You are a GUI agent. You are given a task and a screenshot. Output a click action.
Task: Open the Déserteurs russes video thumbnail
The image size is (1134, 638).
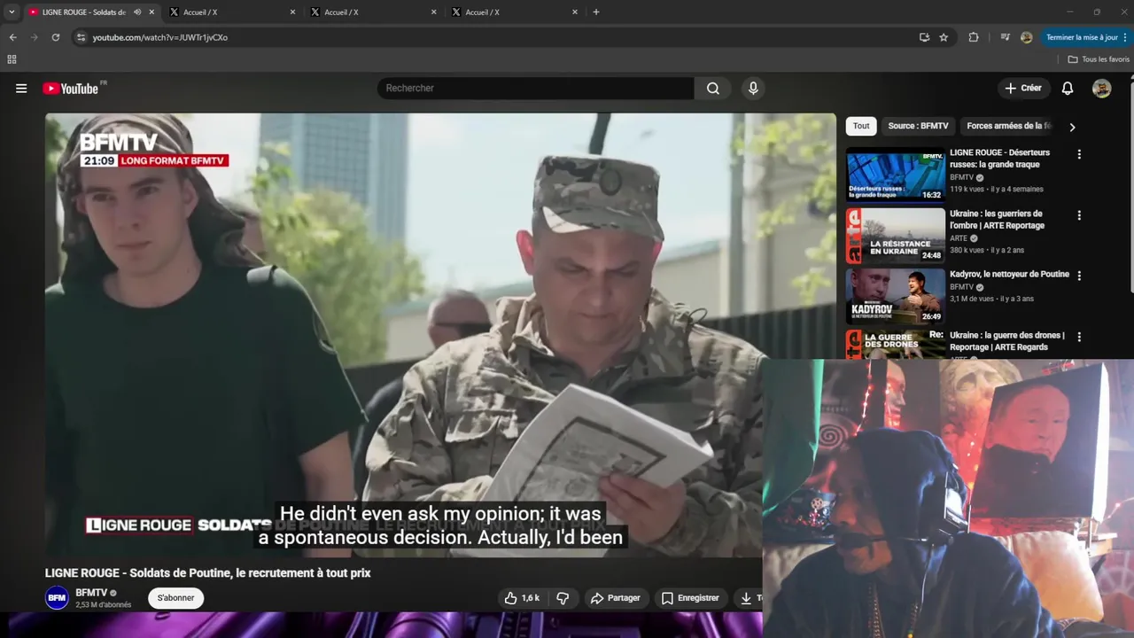coord(896,175)
